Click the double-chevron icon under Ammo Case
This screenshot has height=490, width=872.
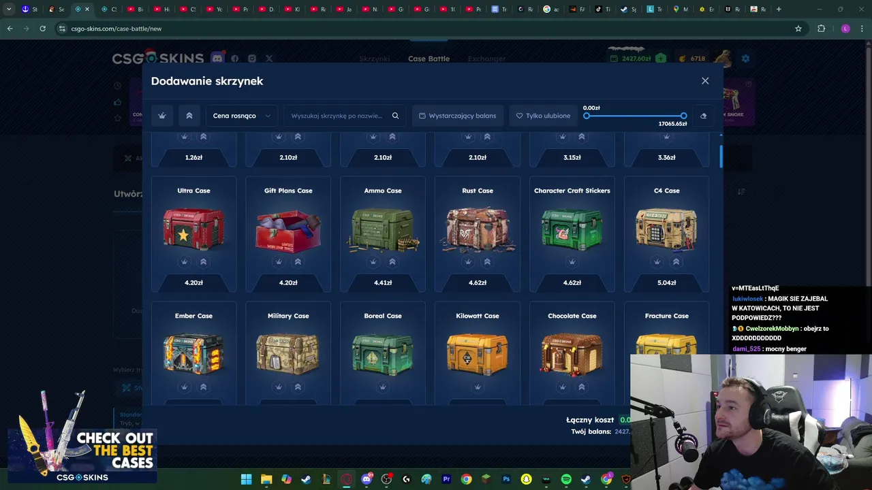coord(392,262)
